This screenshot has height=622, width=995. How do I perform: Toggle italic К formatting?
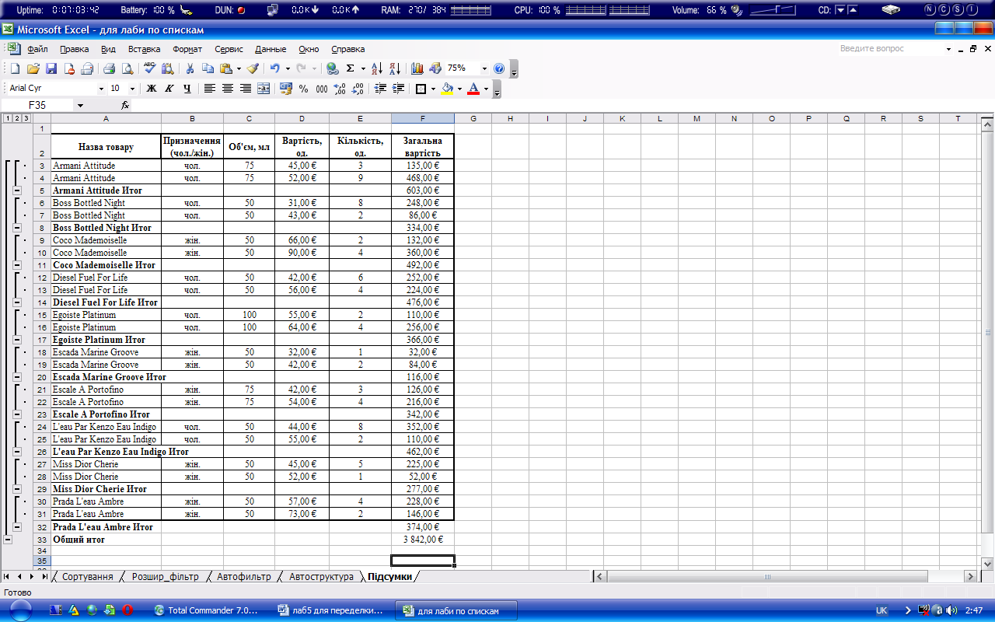click(169, 89)
